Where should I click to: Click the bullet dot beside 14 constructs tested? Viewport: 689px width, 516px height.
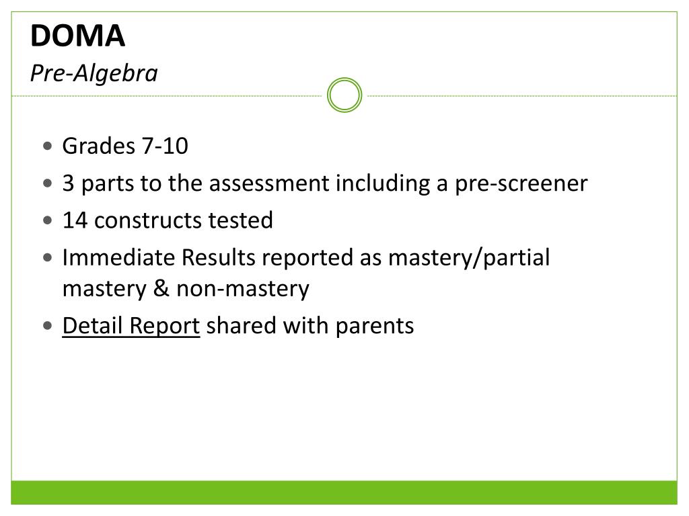click(x=46, y=220)
